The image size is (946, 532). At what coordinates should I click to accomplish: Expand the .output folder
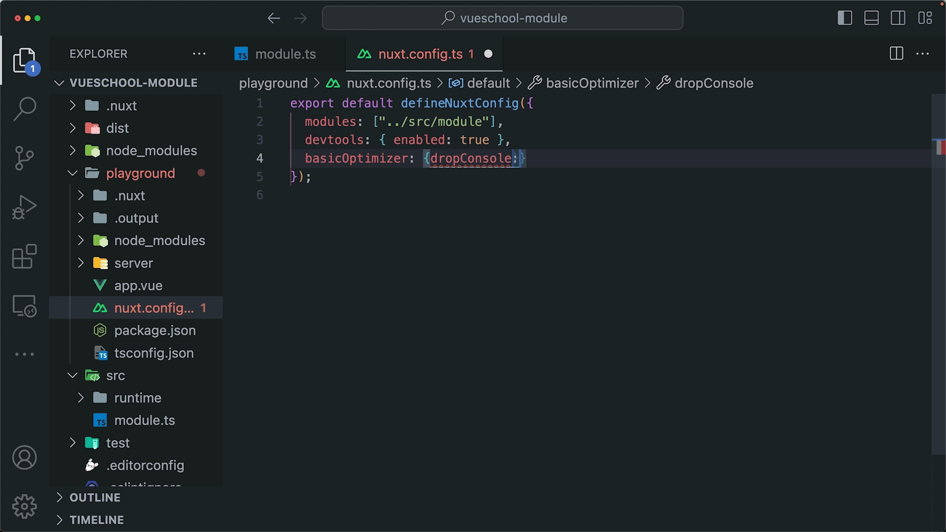point(136,218)
